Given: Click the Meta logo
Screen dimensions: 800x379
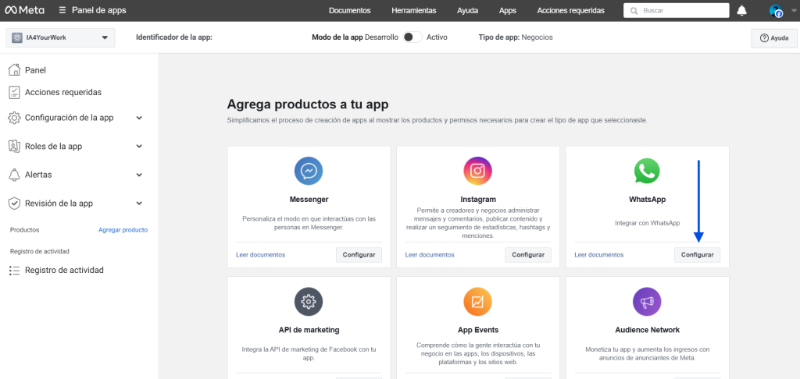Looking at the screenshot, I should [24, 10].
